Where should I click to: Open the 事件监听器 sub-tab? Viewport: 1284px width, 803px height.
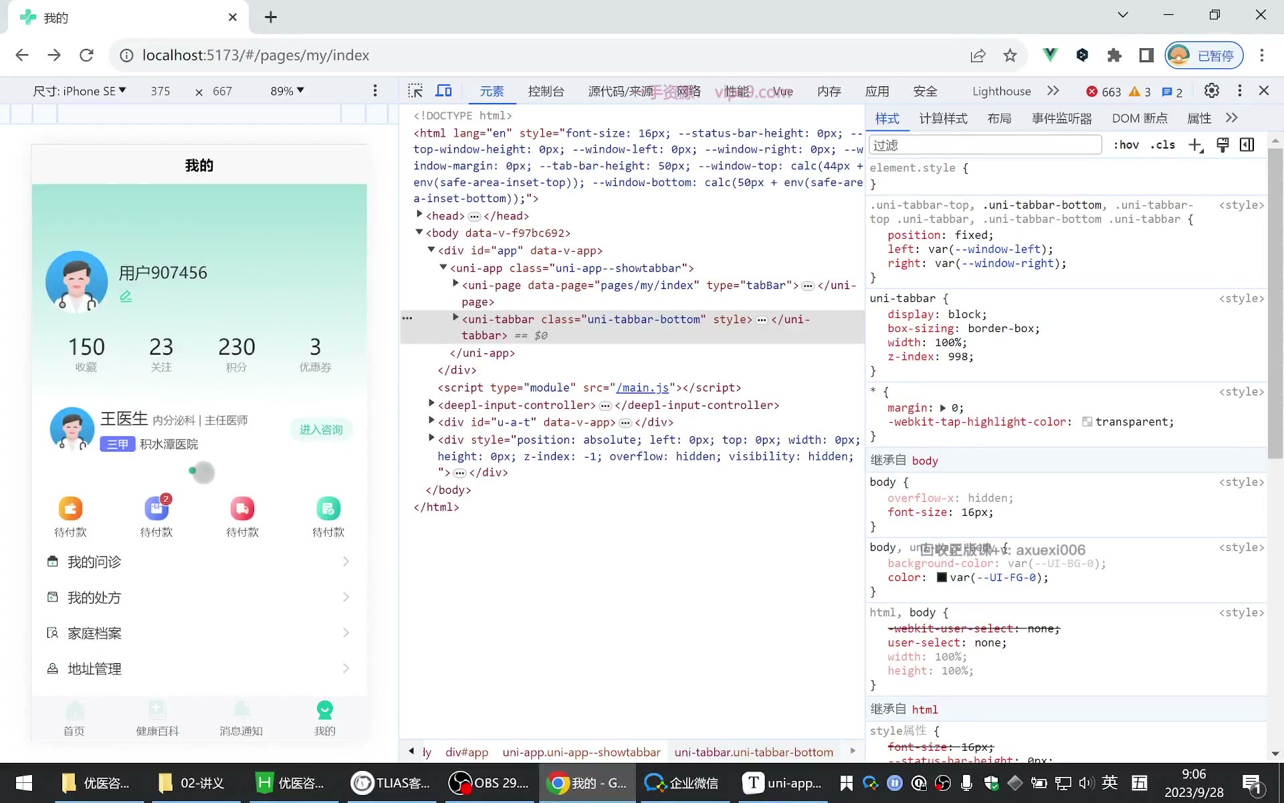click(1061, 118)
